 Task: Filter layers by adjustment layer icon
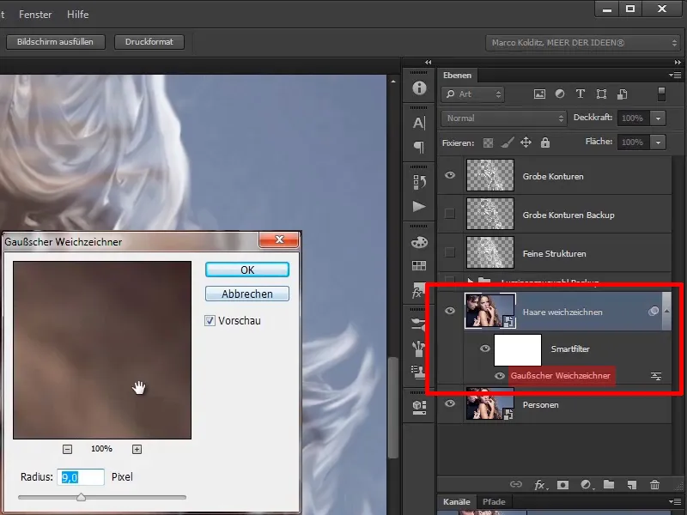pyautogui.click(x=560, y=94)
